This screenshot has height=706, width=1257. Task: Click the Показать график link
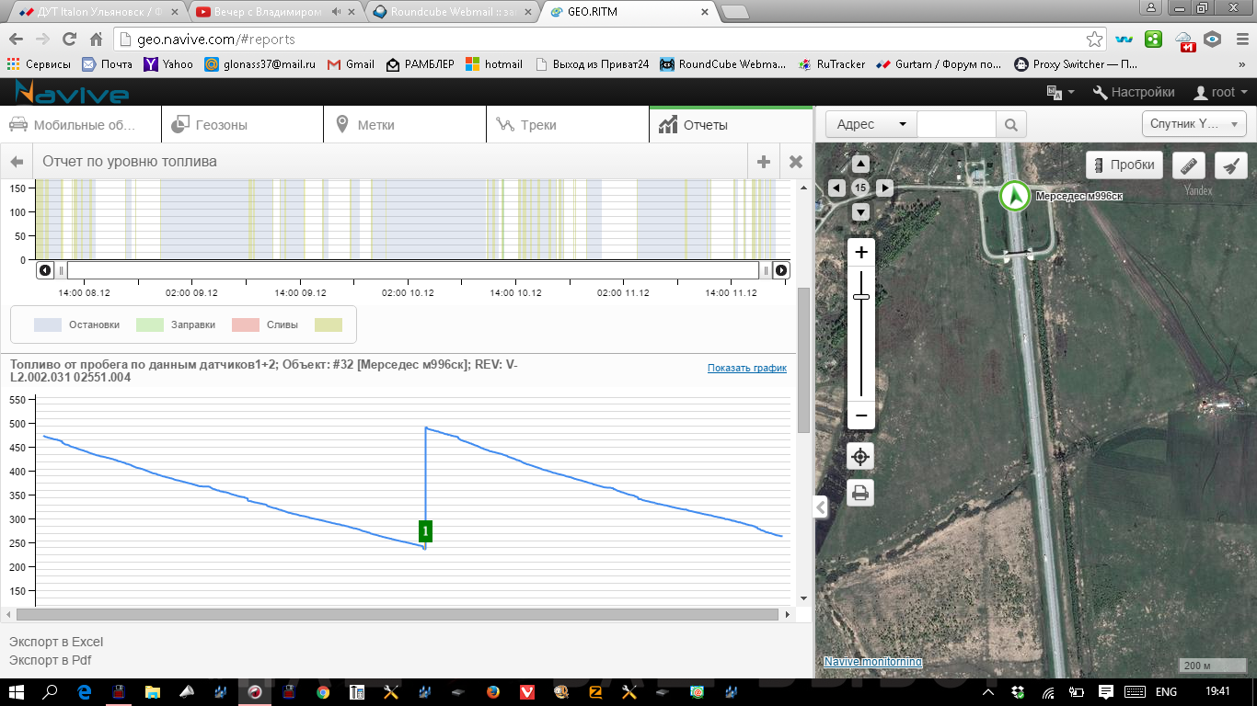(x=746, y=368)
